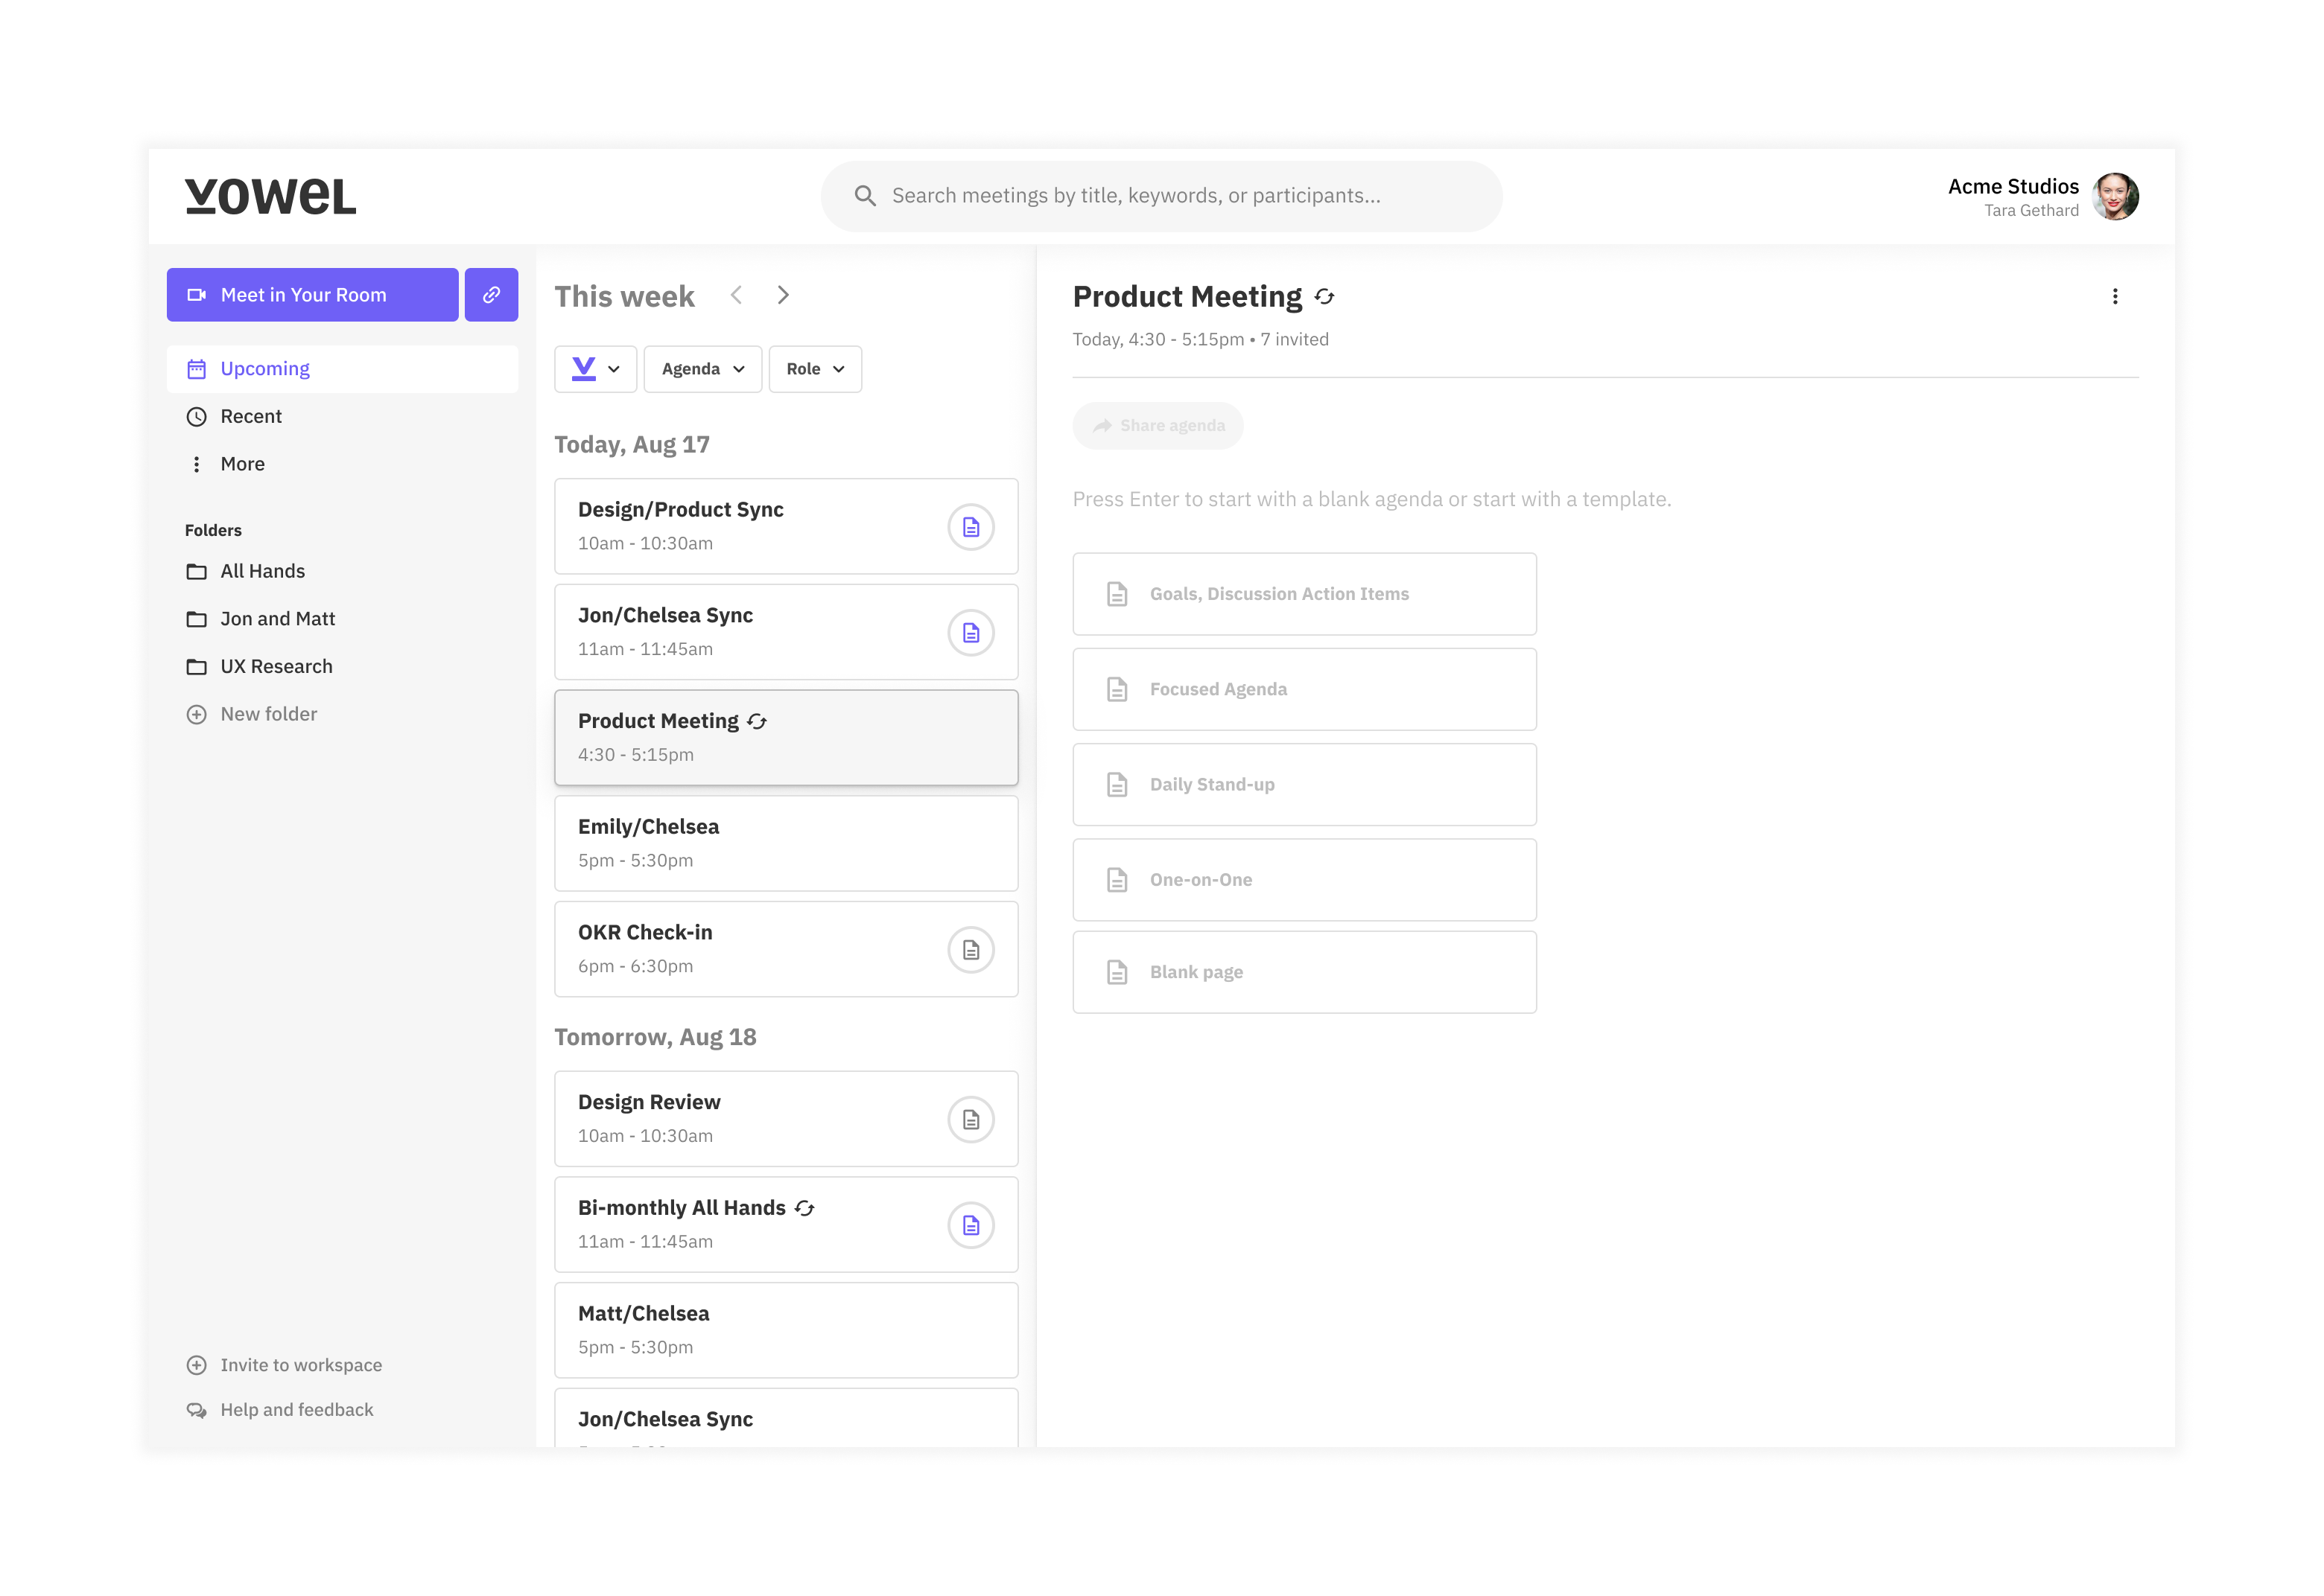Choose Goals, Discussion Action Items template
Image resolution: width=2324 pixels, height=1596 pixels.
pyautogui.click(x=1304, y=594)
